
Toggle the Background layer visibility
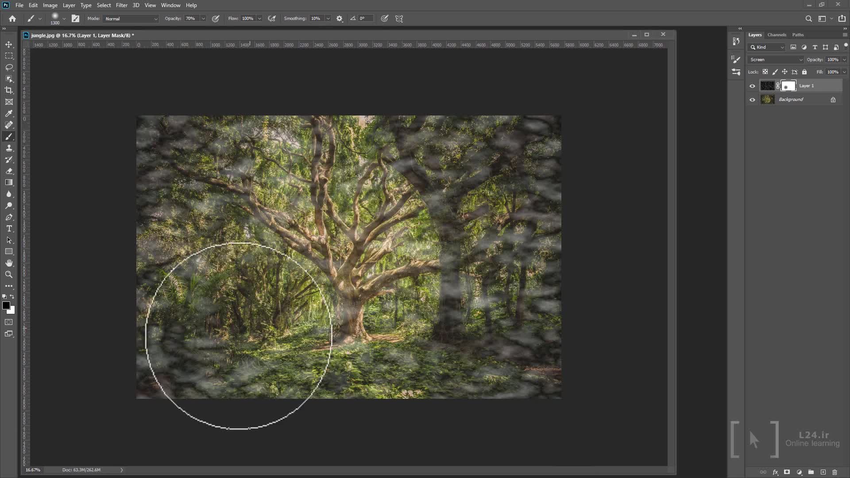[x=752, y=100]
